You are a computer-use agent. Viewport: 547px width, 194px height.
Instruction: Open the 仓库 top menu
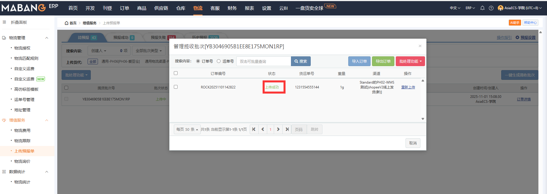(x=180, y=8)
